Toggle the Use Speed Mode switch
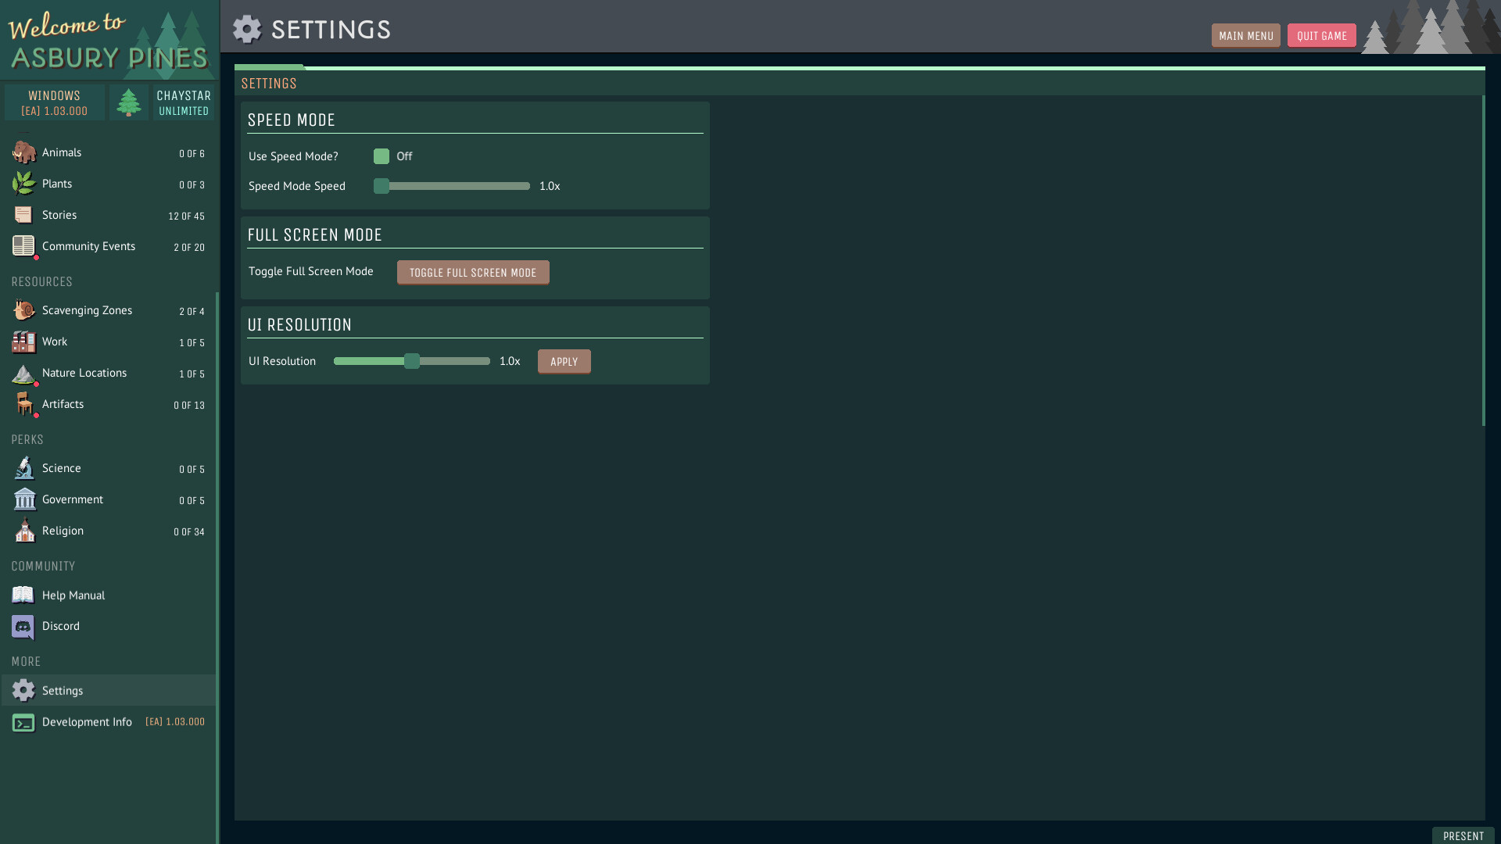 [382, 156]
